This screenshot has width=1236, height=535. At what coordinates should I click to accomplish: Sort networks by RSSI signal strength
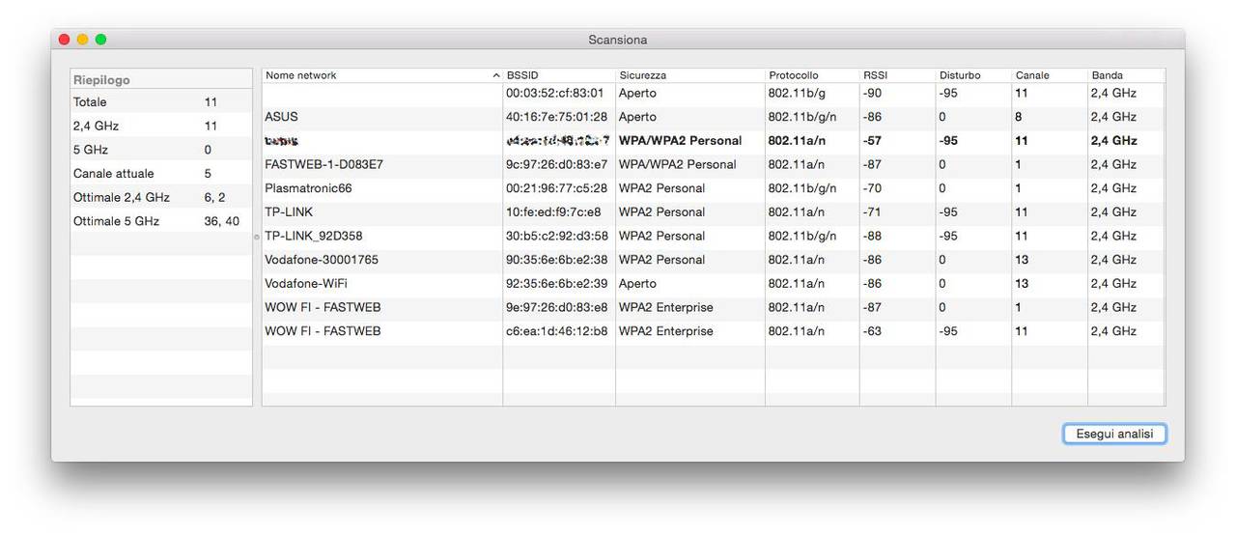(x=896, y=75)
